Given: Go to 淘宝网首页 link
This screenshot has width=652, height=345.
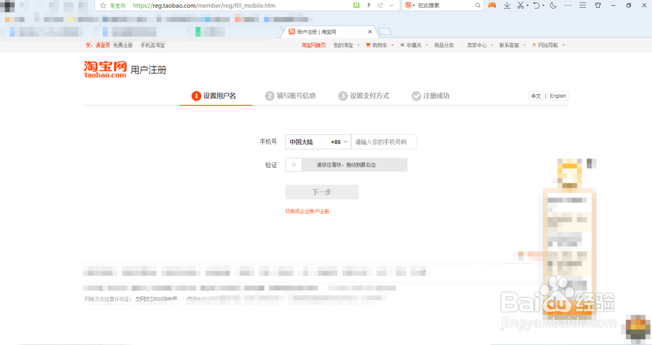Looking at the screenshot, I should [x=314, y=46].
